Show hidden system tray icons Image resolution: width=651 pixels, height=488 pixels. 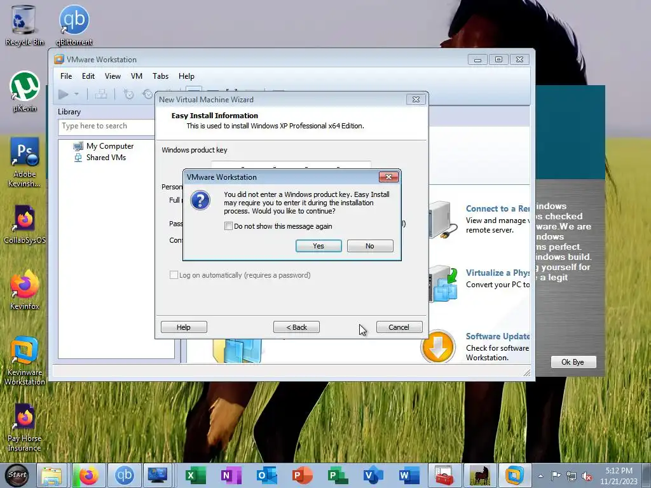pos(540,476)
